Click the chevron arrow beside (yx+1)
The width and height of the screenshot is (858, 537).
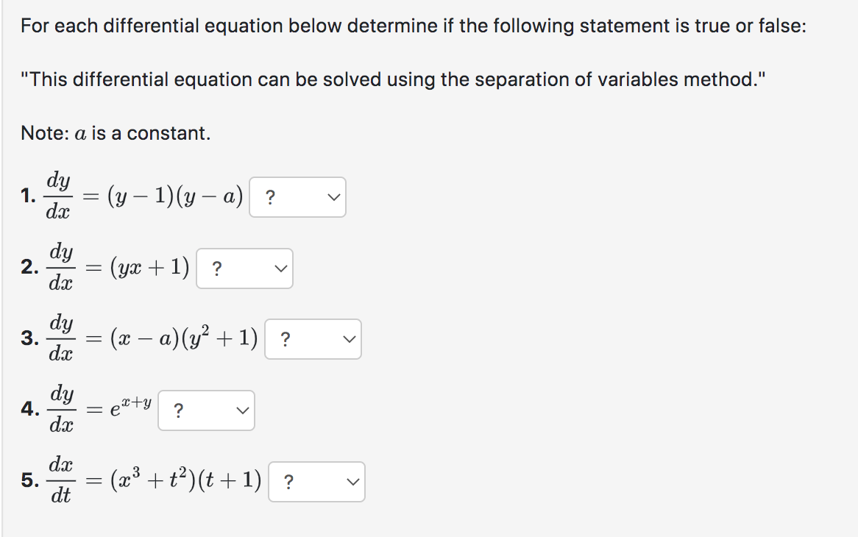pos(280,268)
